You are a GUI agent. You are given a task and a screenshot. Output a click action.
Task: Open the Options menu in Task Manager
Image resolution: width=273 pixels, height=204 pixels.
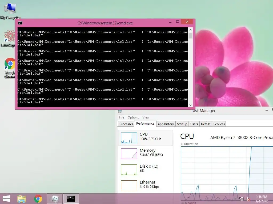coord(133,117)
